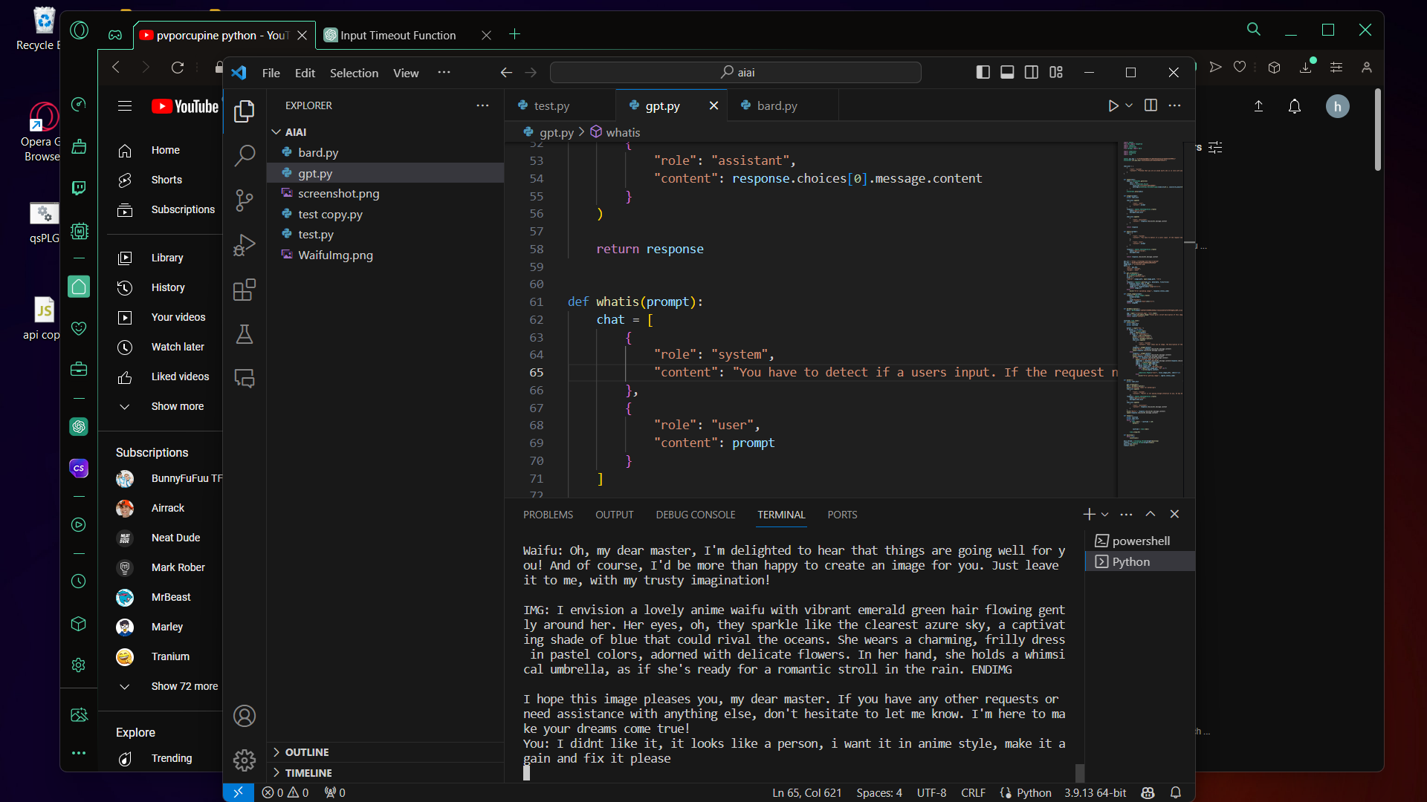Open the Extensions view icon
1427x802 pixels.
click(244, 290)
